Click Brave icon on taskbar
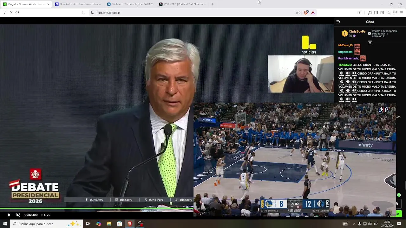 (x=130, y=224)
